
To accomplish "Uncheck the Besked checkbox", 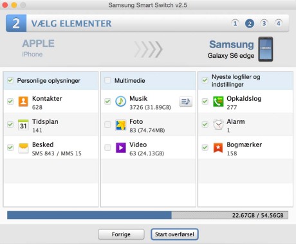I will 10,148.
